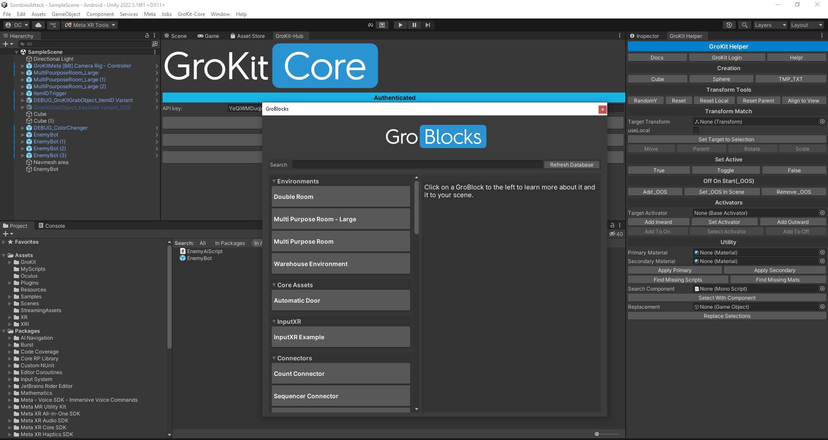Click the Favorites star icon
The height and width of the screenshot is (440, 828).
(x=10, y=242)
